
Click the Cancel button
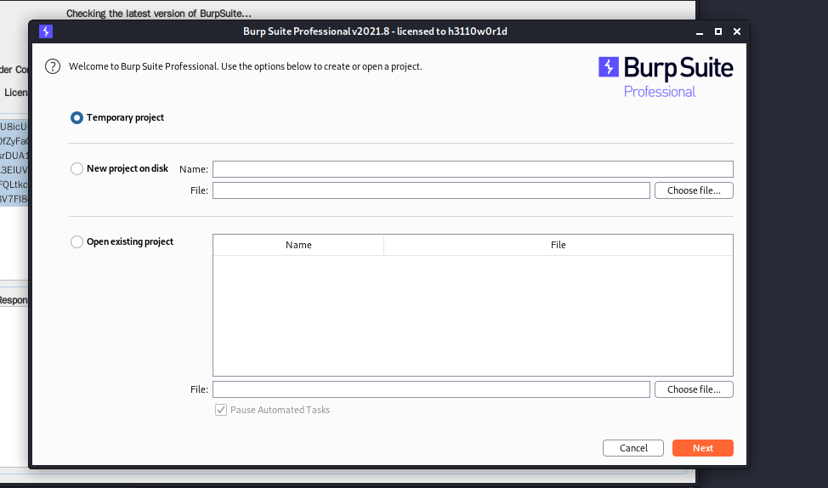[x=633, y=448]
